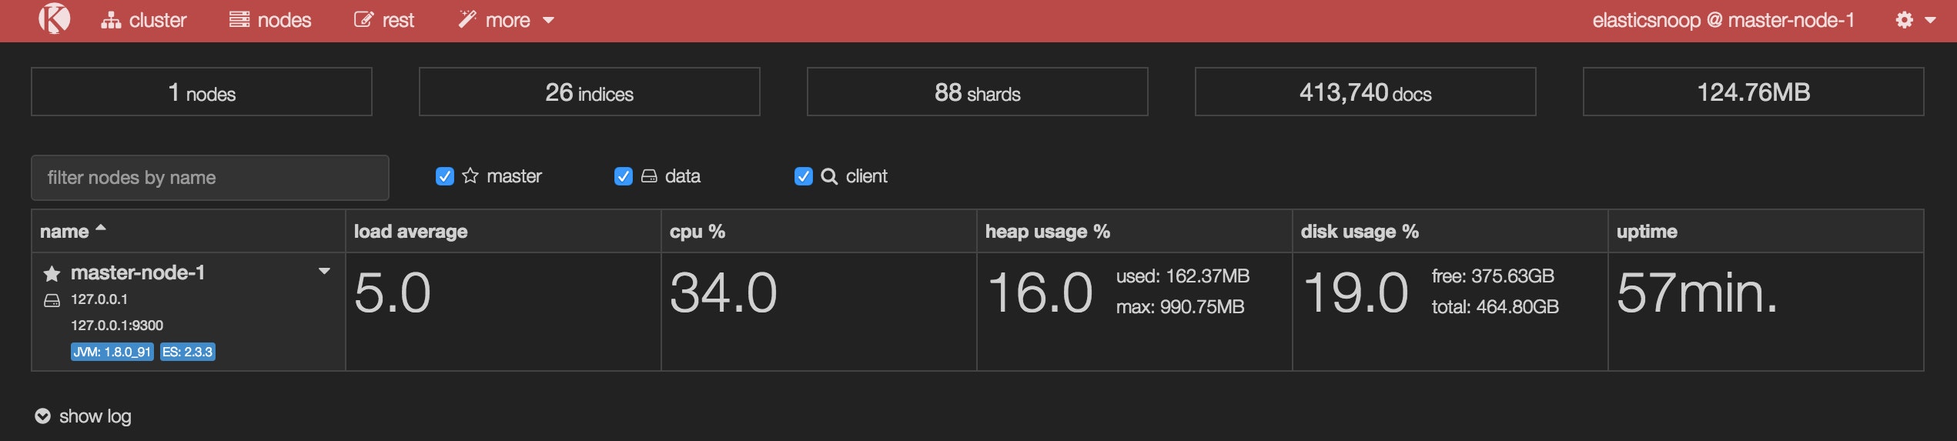The image size is (1957, 441).
Task: Open the nodes list icon
Action: [239, 19]
